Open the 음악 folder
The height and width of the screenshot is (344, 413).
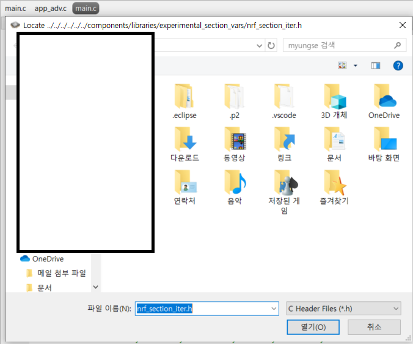click(x=234, y=188)
